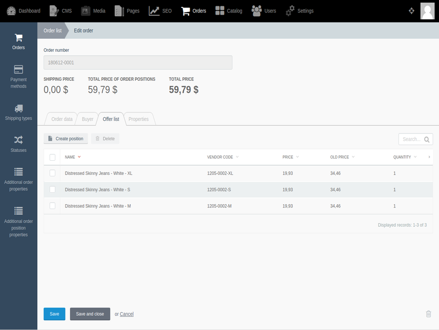This screenshot has width=439, height=330.
Task: Switch to the Properties tab
Action: [139, 119]
